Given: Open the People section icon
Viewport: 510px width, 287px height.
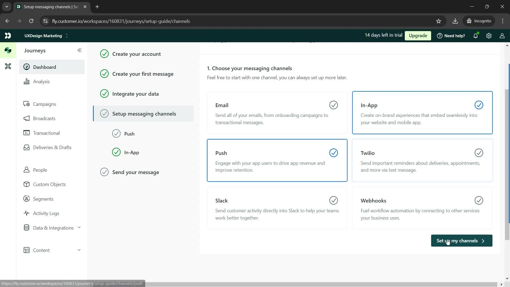Looking at the screenshot, I should click(x=27, y=170).
